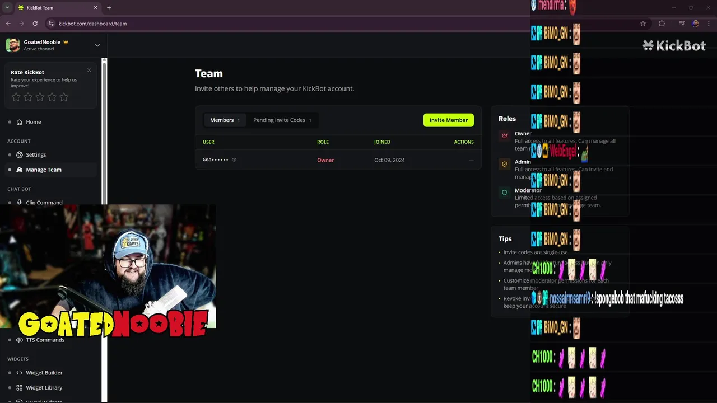Open a new browser tab
Viewport: 717px width, 403px height.
[109, 8]
